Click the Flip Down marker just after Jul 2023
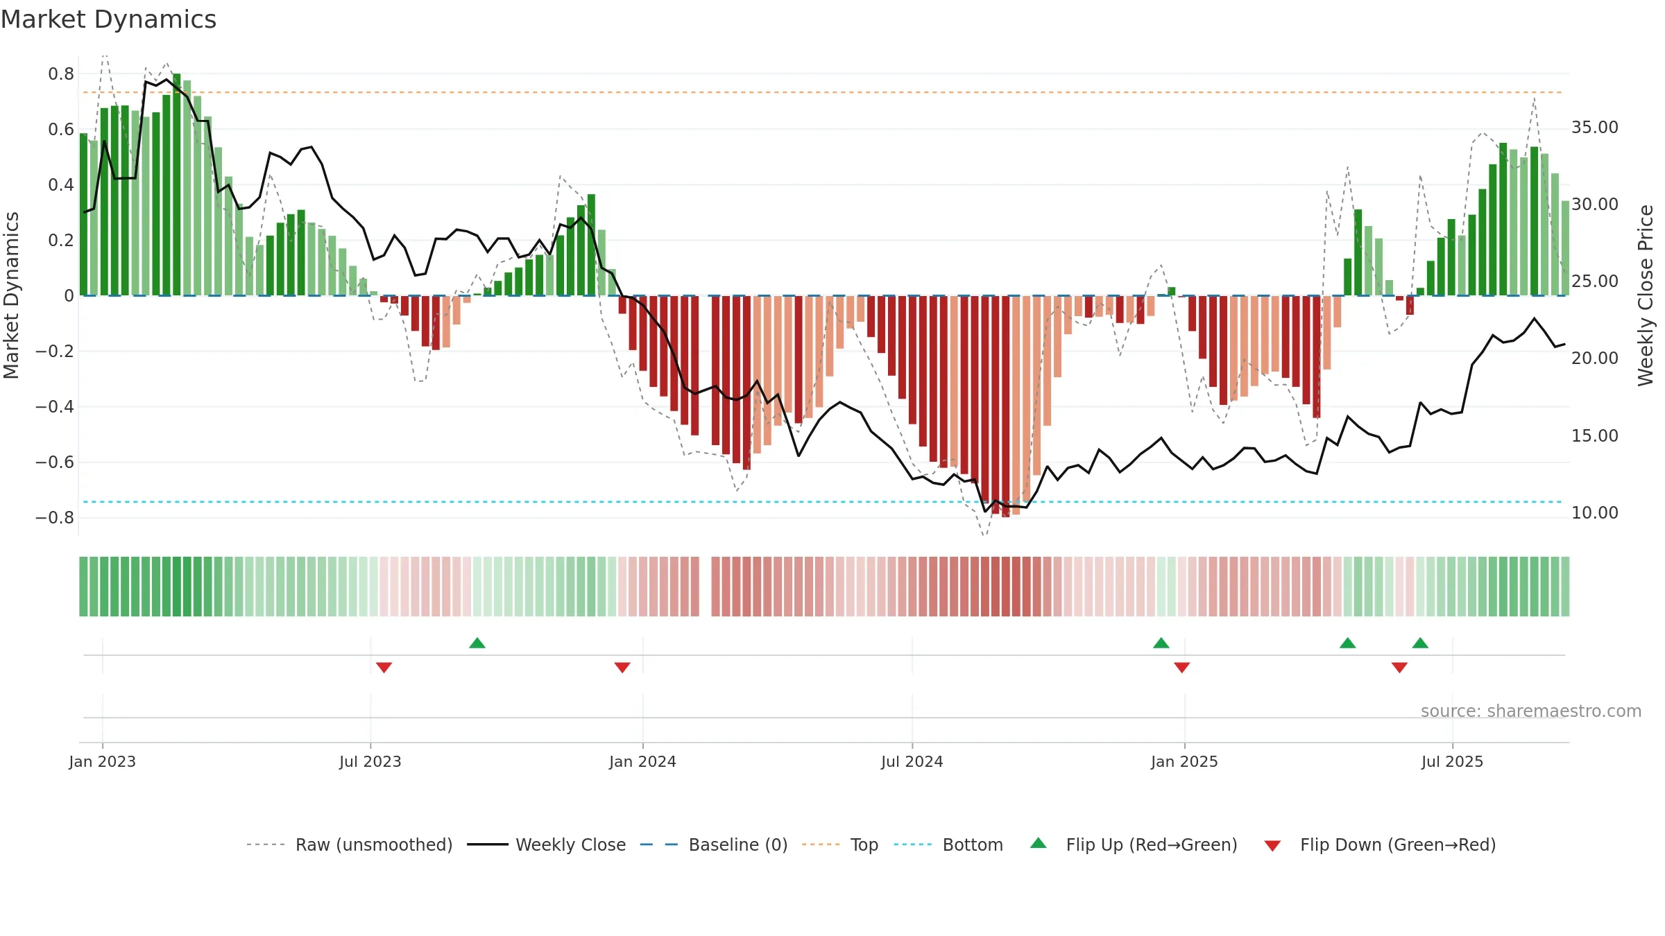 pyautogui.click(x=384, y=667)
